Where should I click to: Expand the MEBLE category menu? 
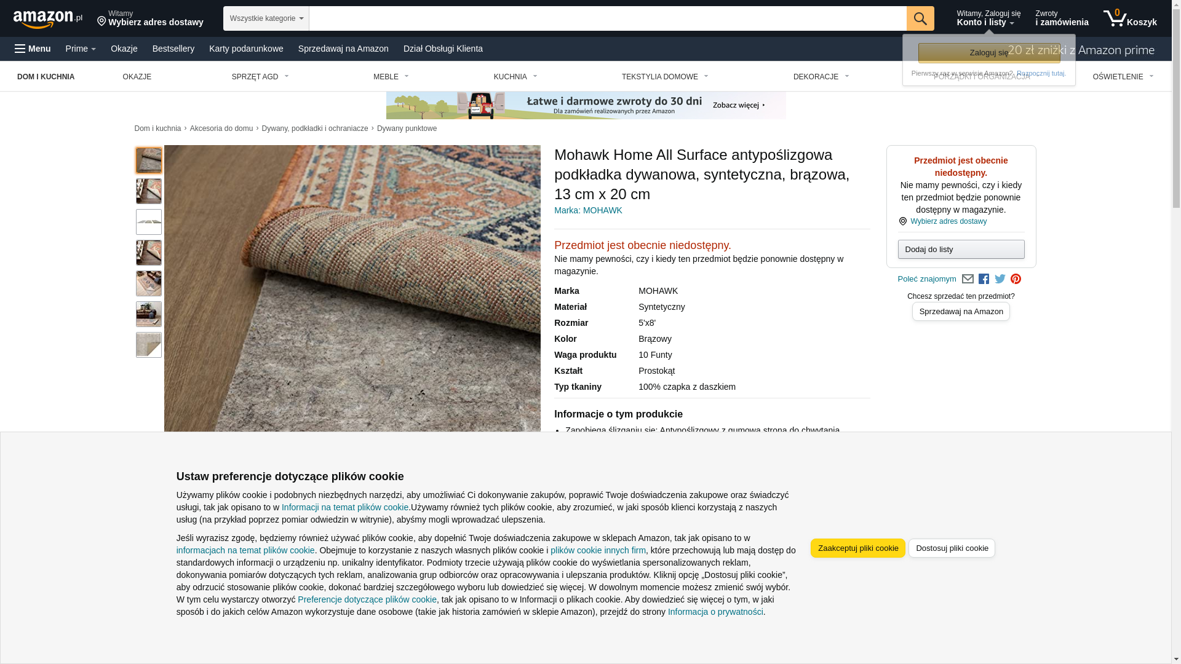[x=391, y=77]
